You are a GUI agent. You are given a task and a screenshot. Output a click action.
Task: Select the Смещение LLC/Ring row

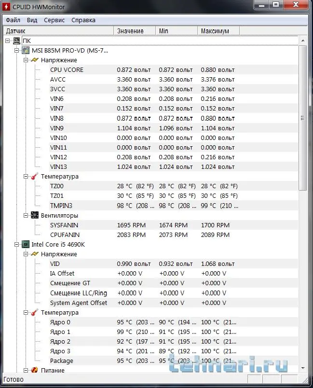coord(173,293)
